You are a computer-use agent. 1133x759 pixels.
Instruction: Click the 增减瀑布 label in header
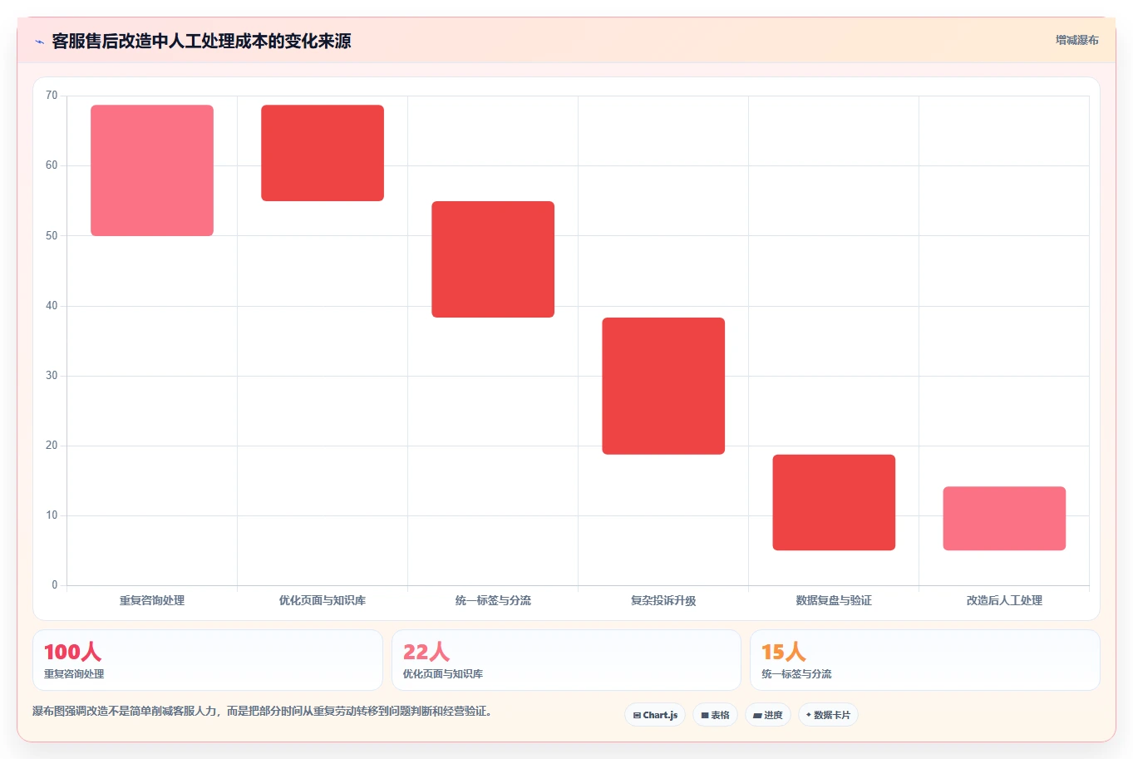[1076, 40]
